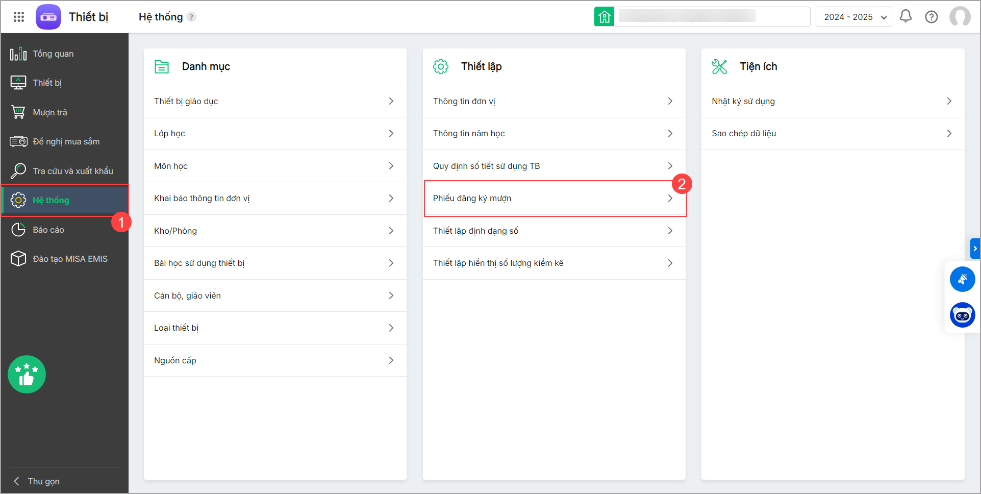The height and width of the screenshot is (494, 981).
Task: Open the chatbot assistant icon
Action: point(962,315)
